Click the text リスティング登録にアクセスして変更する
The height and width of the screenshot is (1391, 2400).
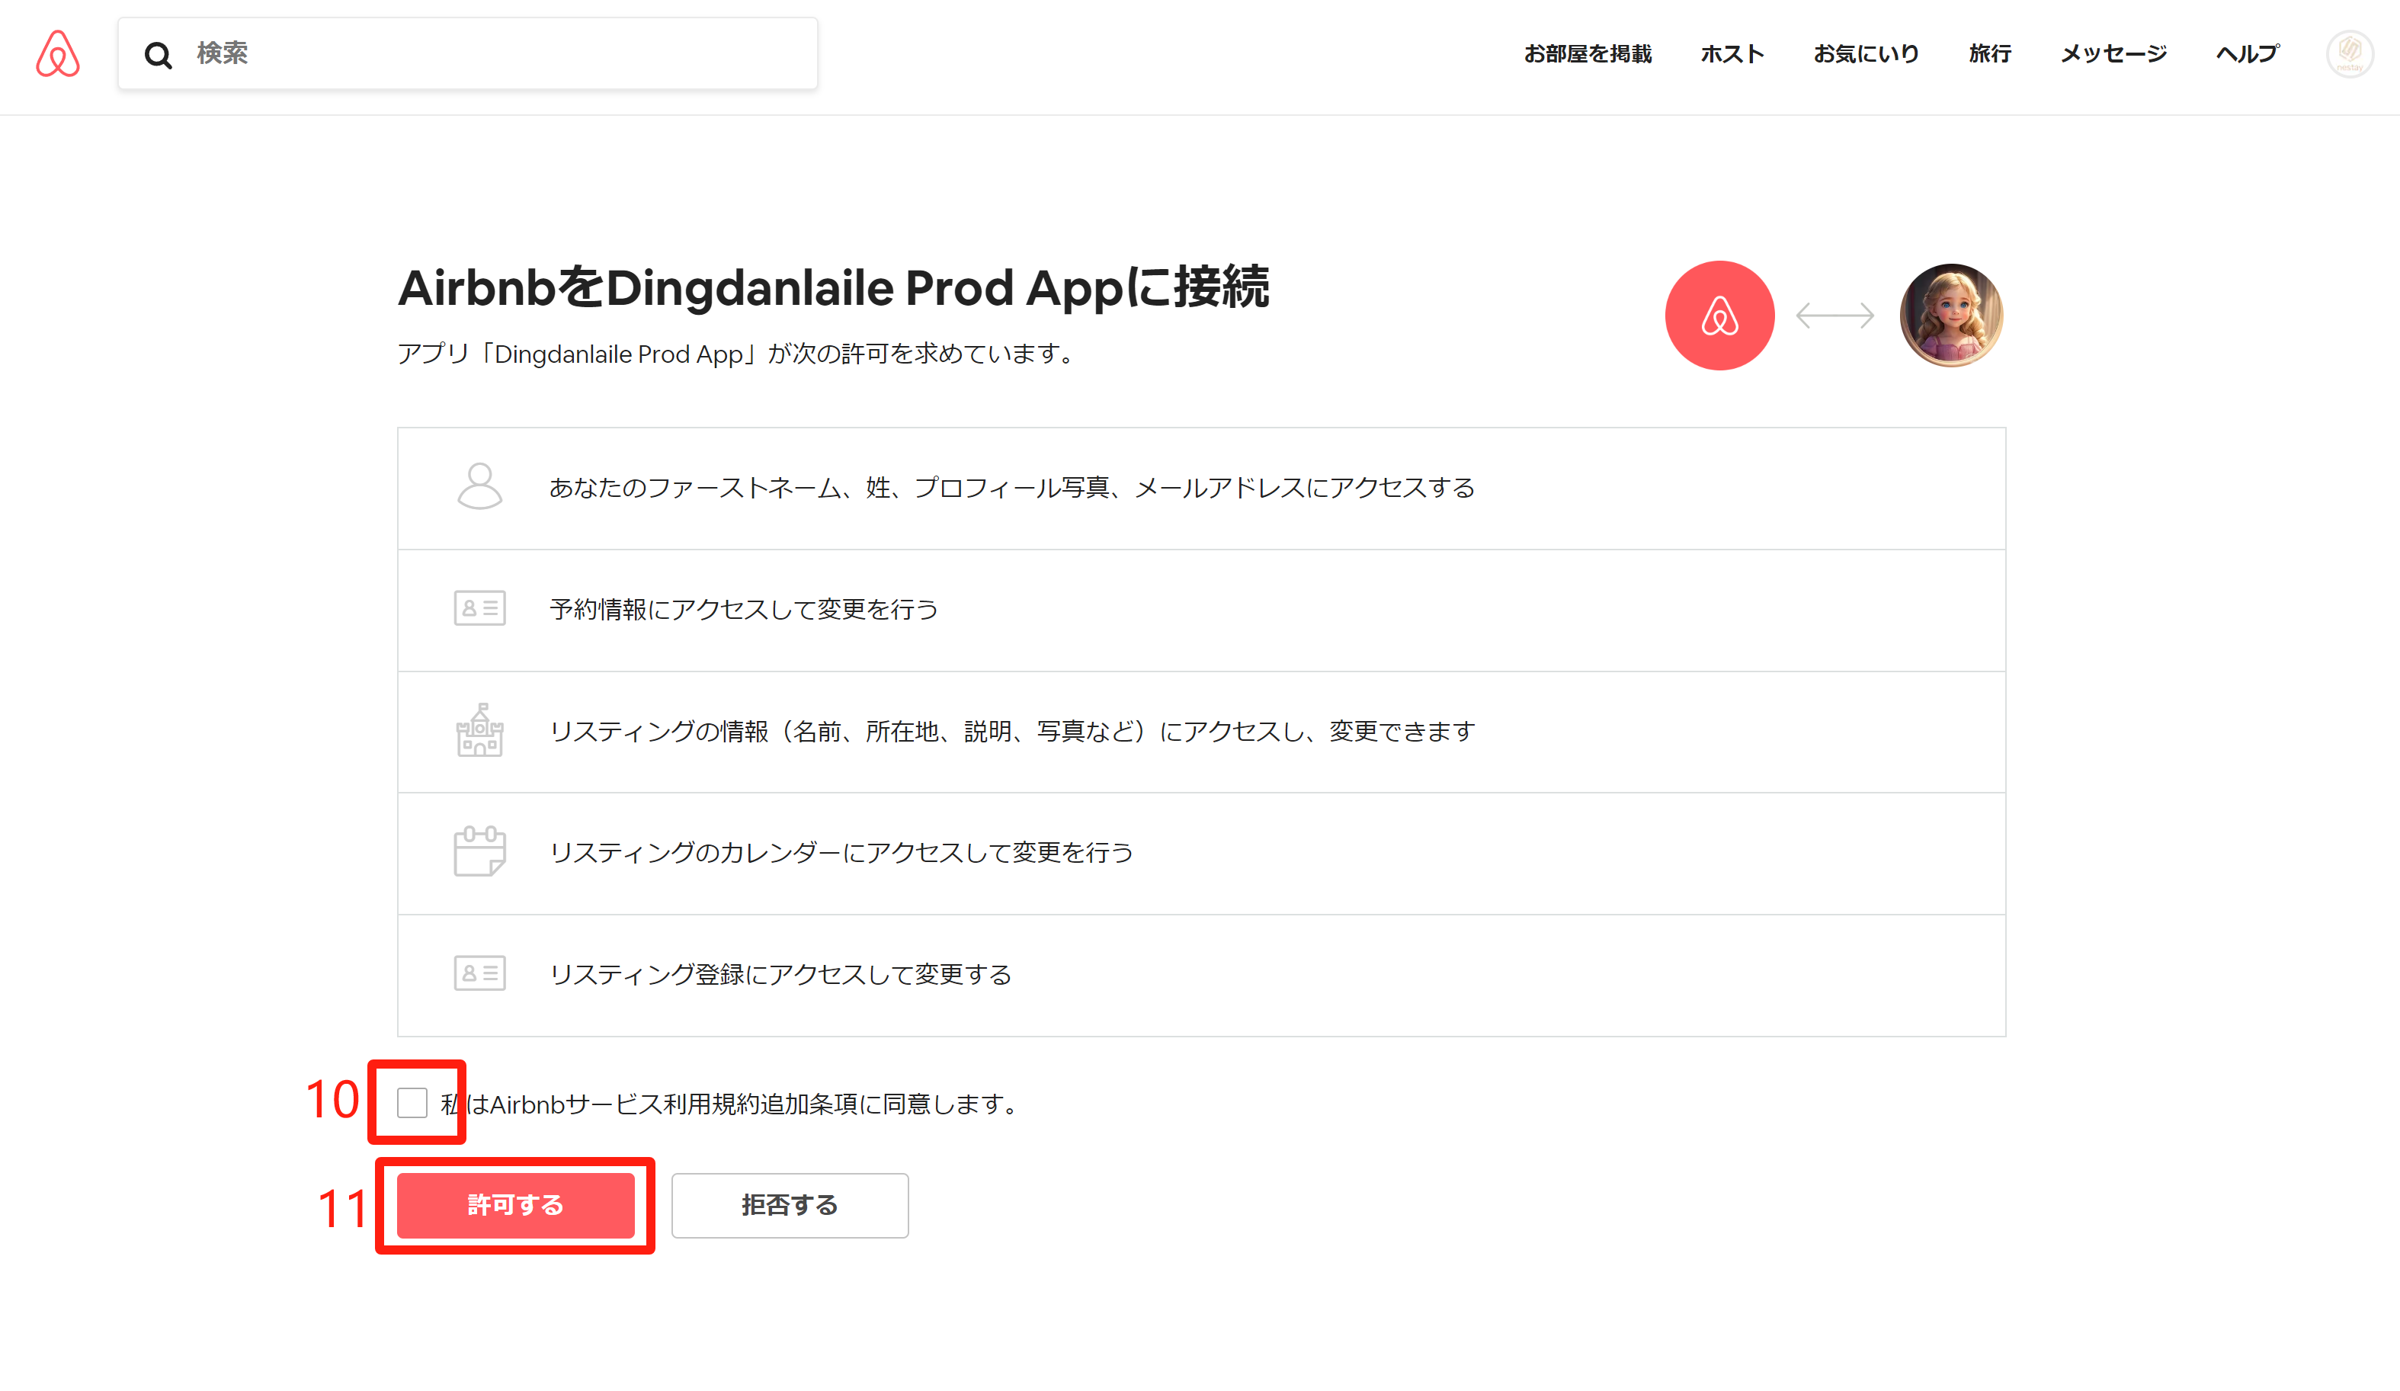pos(780,975)
